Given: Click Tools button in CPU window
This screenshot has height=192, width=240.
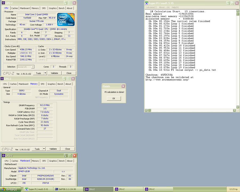Looking at the screenshot, I should click(38, 73).
